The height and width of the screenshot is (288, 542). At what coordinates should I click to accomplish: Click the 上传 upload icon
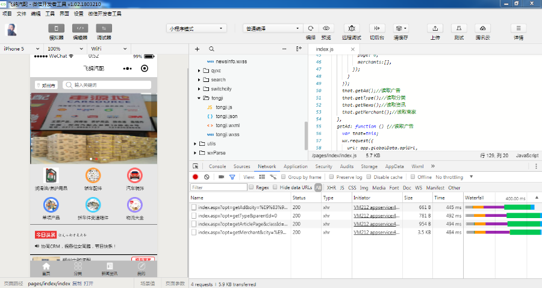(435, 28)
